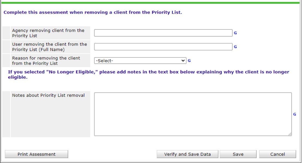The width and height of the screenshot is (303, 163).
Task: Click into the User Full Name text field
Action: point(163,47)
